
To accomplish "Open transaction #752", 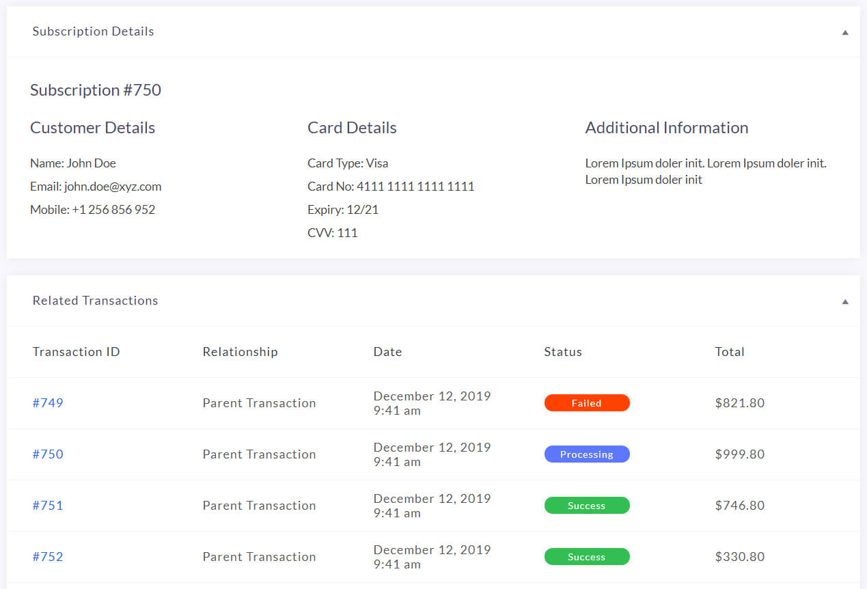I will coord(48,556).
